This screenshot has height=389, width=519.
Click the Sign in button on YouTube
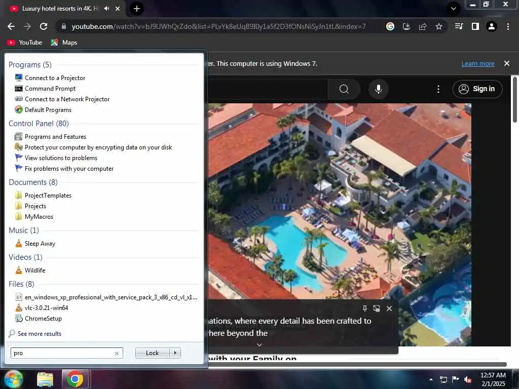pos(477,89)
